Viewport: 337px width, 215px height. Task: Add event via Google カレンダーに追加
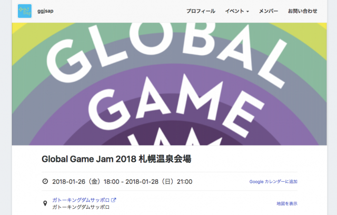tap(273, 182)
